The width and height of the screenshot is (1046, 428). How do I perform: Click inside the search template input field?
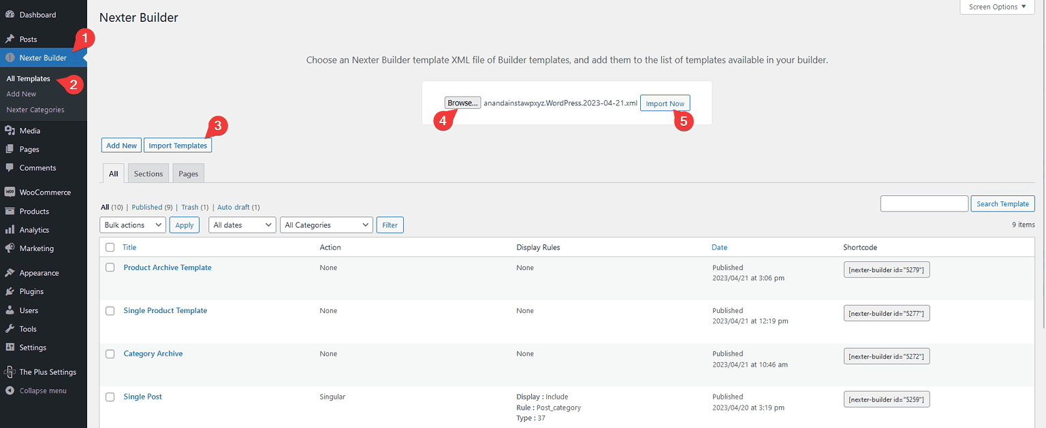924,203
